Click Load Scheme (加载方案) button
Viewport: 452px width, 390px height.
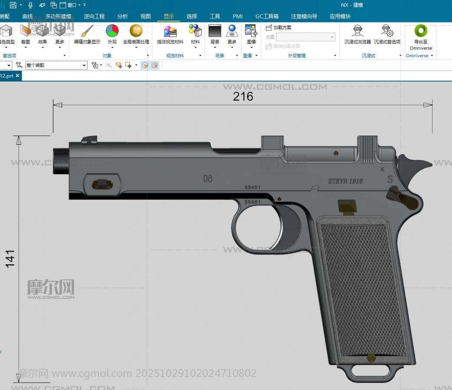pyautogui.click(x=278, y=27)
